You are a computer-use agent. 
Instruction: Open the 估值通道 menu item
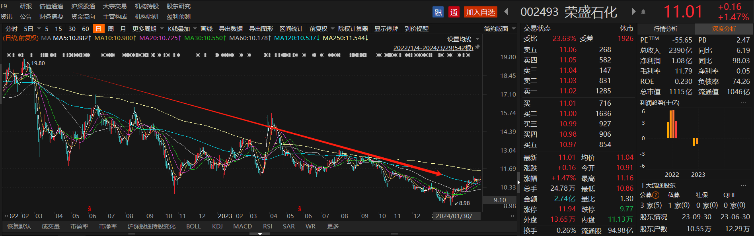click(51, 6)
